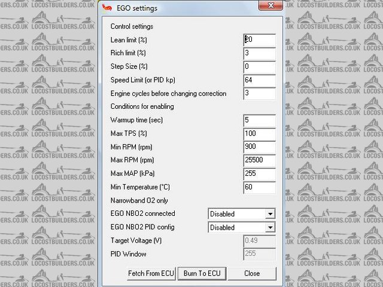
Task: Click the Engine cycles before changing correction label
Action: click(168, 93)
